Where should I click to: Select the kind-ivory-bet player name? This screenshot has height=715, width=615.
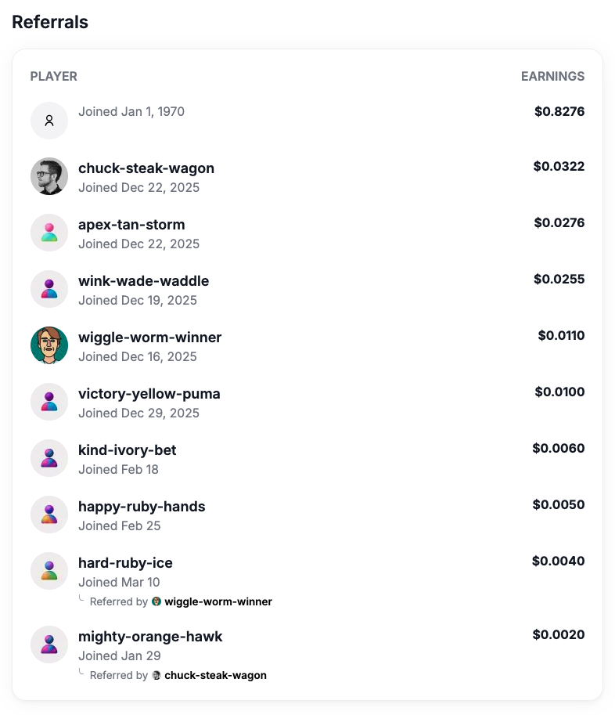click(x=127, y=450)
